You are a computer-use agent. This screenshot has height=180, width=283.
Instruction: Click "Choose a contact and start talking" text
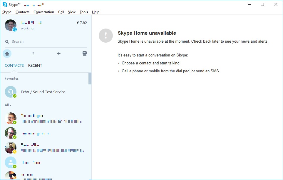[x=150, y=63]
